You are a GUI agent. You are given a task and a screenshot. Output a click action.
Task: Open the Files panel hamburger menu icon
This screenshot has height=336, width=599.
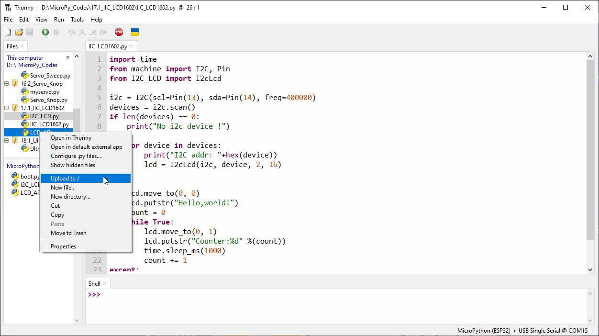click(68, 57)
